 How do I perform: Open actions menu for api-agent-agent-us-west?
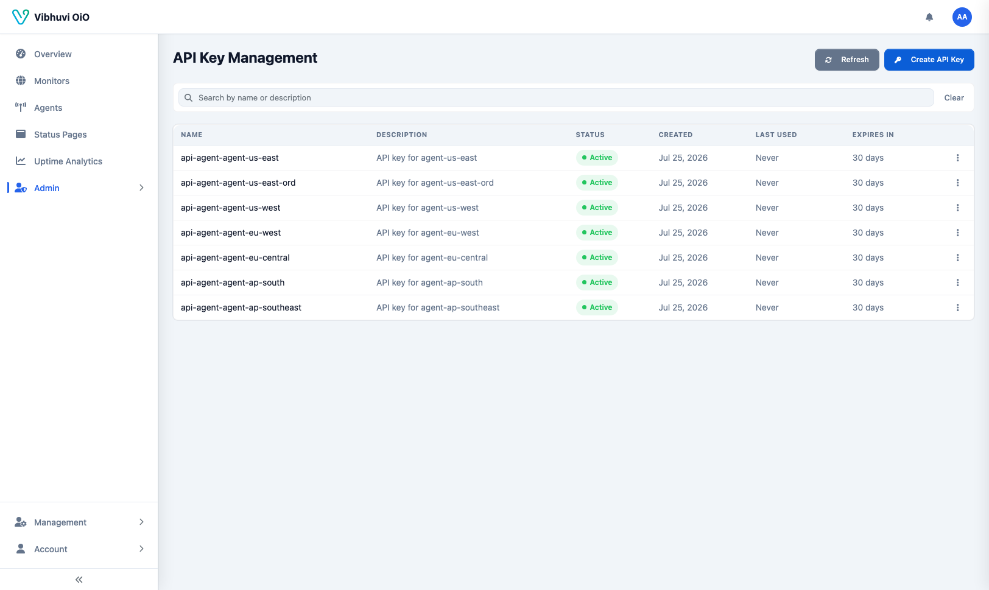pyautogui.click(x=957, y=208)
